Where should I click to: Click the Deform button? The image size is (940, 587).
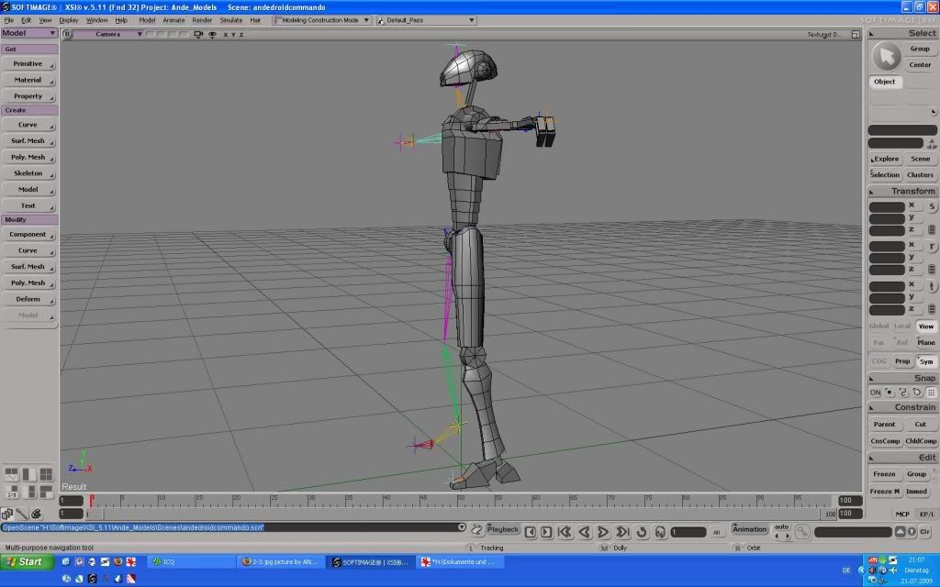point(28,299)
